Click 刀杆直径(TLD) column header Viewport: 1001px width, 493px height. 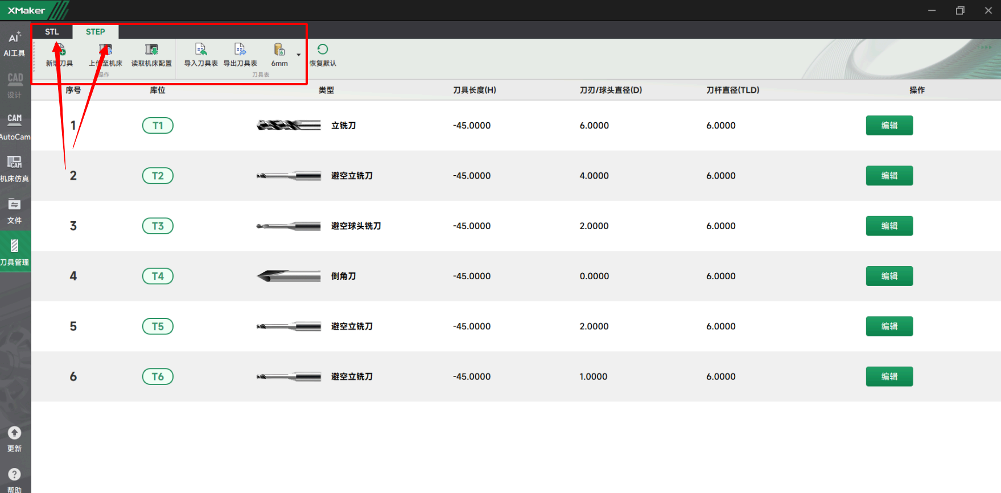pyautogui.click(x=733, y=90)
